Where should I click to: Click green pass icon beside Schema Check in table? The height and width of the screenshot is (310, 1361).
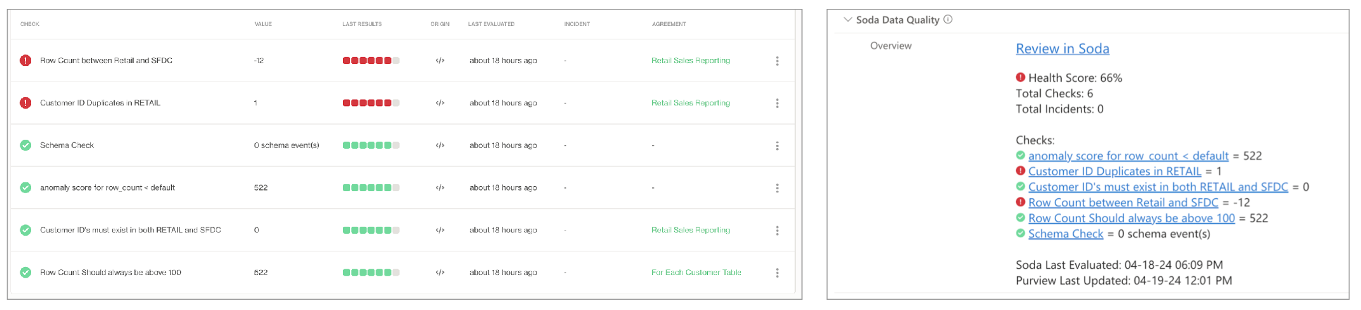click(25, 145)
